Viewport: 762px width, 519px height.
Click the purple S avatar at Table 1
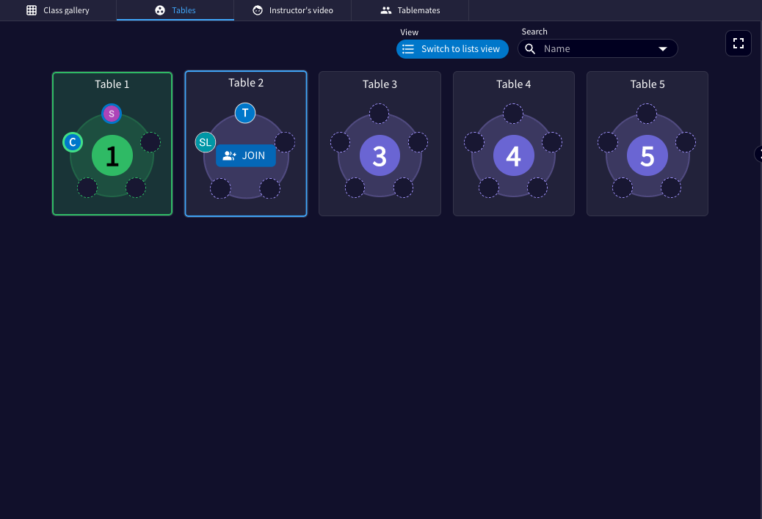(x=112, y=114)
